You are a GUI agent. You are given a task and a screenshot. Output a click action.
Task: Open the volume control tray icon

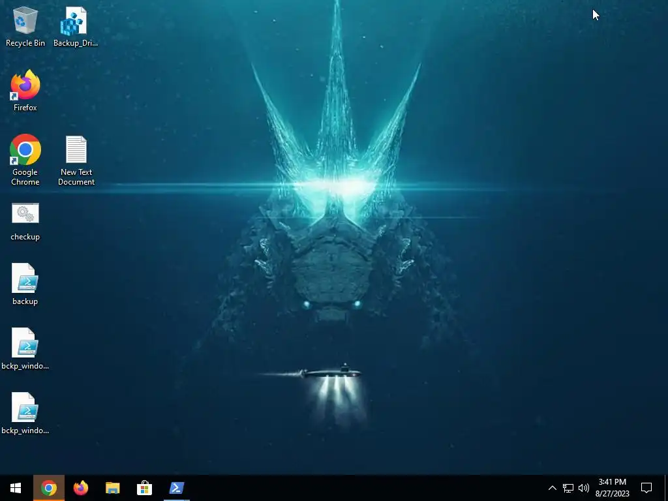tap(584, 488)
